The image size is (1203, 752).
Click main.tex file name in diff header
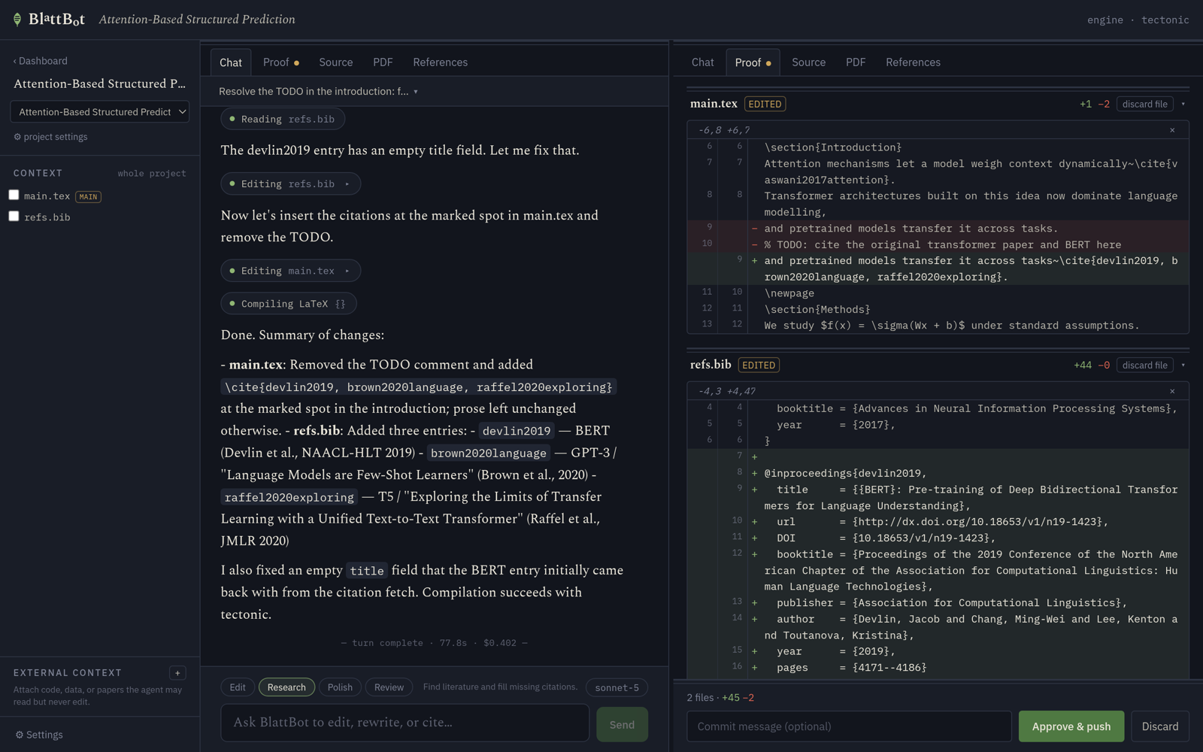pos(714,104)
